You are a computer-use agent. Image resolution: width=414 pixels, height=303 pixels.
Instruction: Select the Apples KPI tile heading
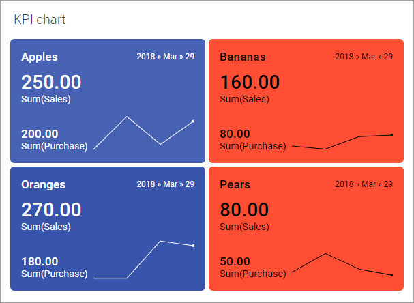[40, 57]
